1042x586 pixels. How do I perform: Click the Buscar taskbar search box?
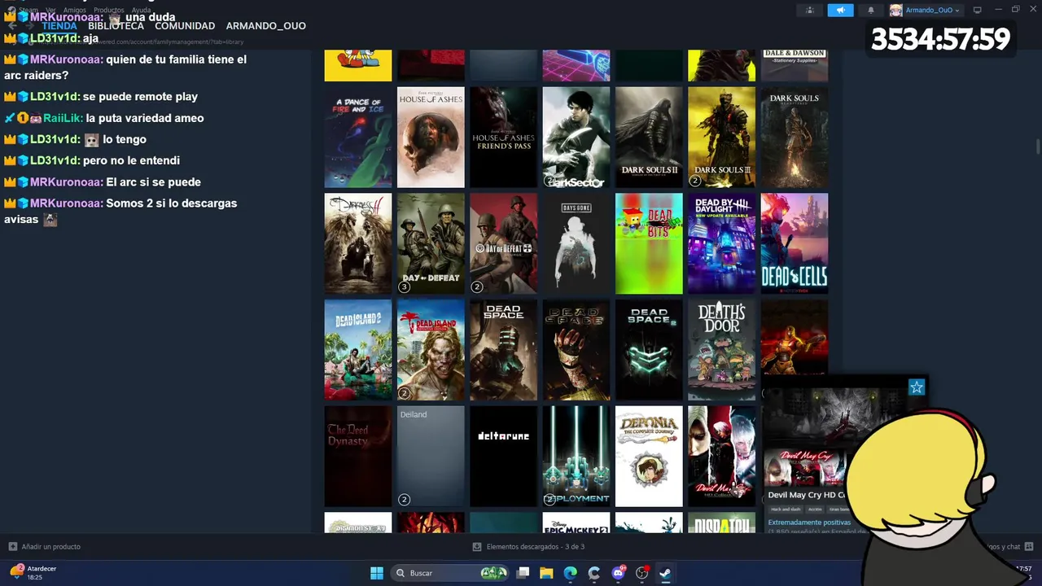[x=449, y=573]
